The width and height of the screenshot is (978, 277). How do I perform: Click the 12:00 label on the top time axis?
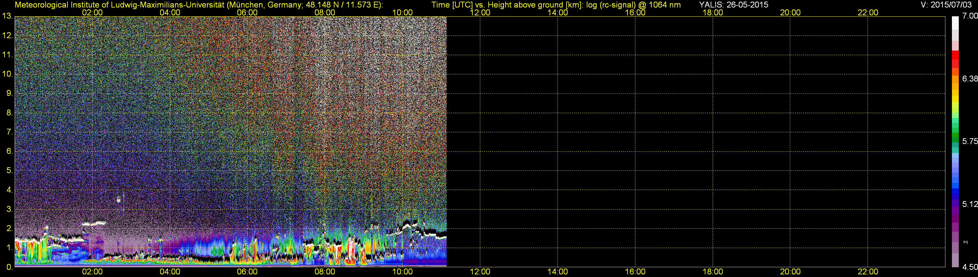(x=480, y=12)
